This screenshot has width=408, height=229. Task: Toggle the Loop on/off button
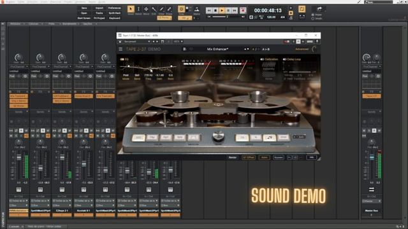click(x=302, y=10)
